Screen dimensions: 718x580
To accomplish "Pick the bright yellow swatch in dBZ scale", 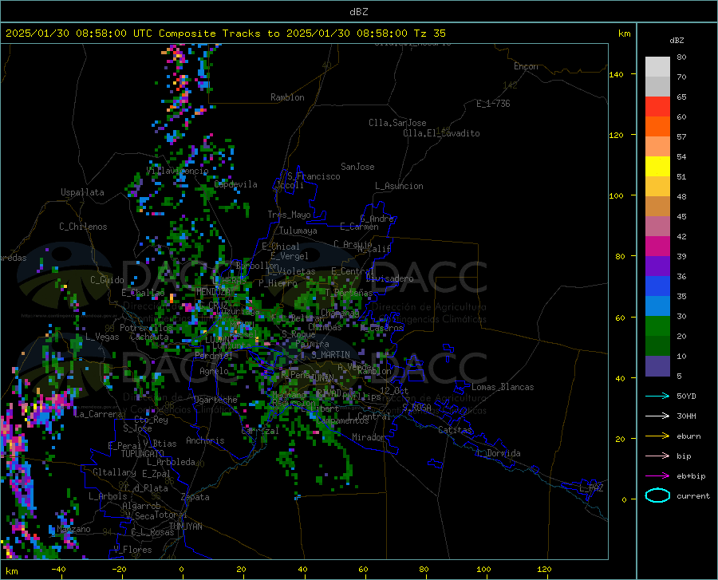I will coord(657,167).
